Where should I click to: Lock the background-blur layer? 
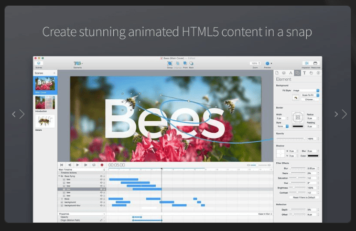[104, 205]
